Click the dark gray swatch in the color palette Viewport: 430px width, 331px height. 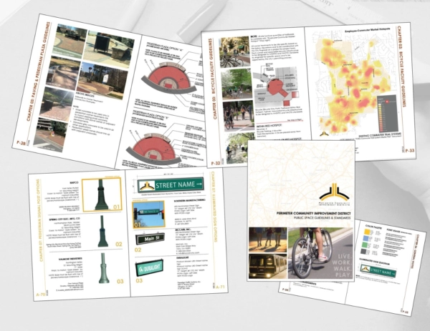(365, 252)
